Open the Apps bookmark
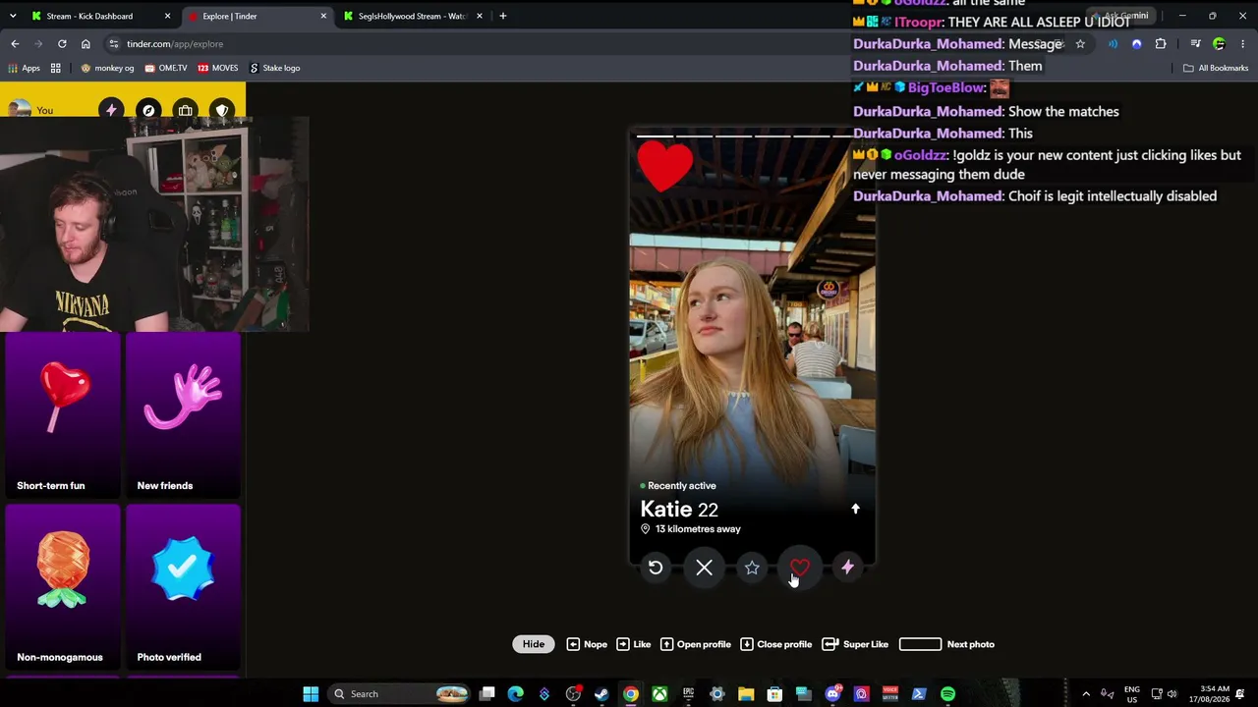Screen dimensions: 1258x707 24,68
